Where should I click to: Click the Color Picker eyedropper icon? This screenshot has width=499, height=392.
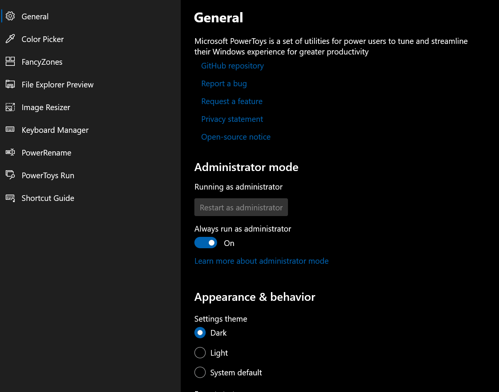[10, 39]
